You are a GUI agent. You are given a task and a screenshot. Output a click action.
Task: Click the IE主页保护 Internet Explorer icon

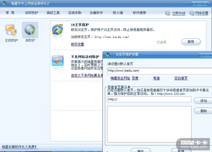58,29
